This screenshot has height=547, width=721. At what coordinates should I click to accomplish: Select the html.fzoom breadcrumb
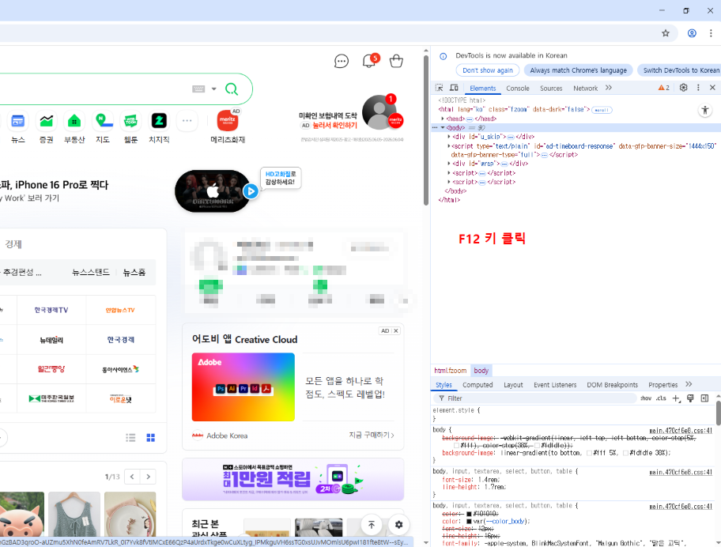450,371
